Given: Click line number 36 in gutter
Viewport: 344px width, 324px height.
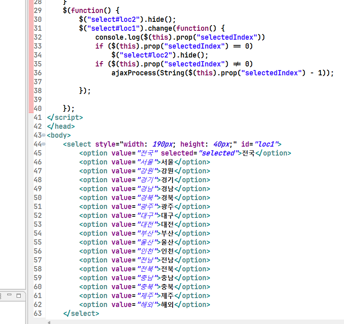Looking at the screenshot, I should coord(38,73).
